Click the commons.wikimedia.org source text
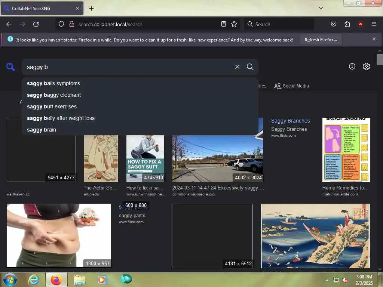Image resolution: width=383 pixels, height=287 pixels. click(193, 194)
